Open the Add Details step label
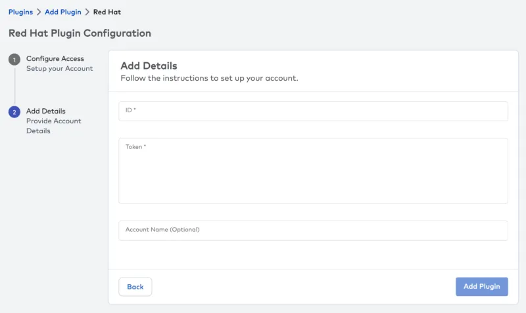Image resolution: width=526 pixels, height=313 pixels. [x=46, y=111]
